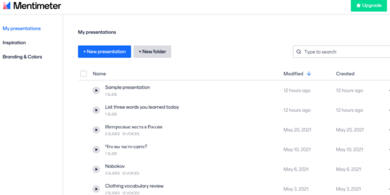Open Sample presentation title

pos(127,87)
